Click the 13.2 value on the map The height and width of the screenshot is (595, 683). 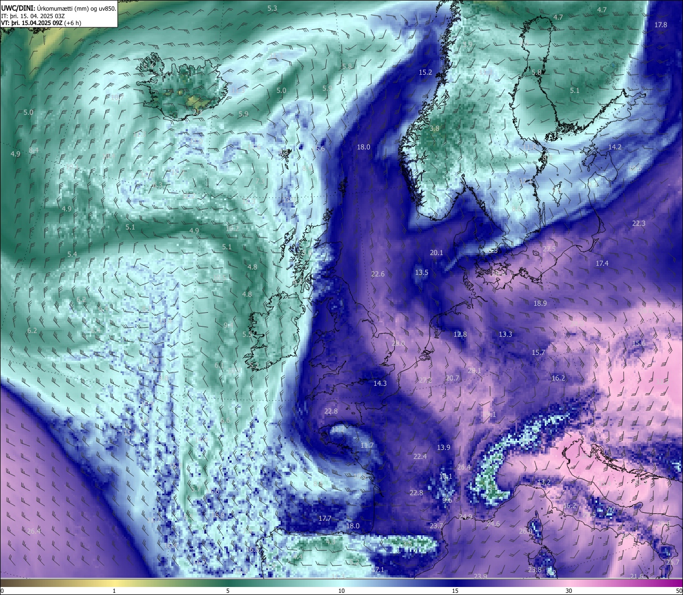[x=543, y=482]
